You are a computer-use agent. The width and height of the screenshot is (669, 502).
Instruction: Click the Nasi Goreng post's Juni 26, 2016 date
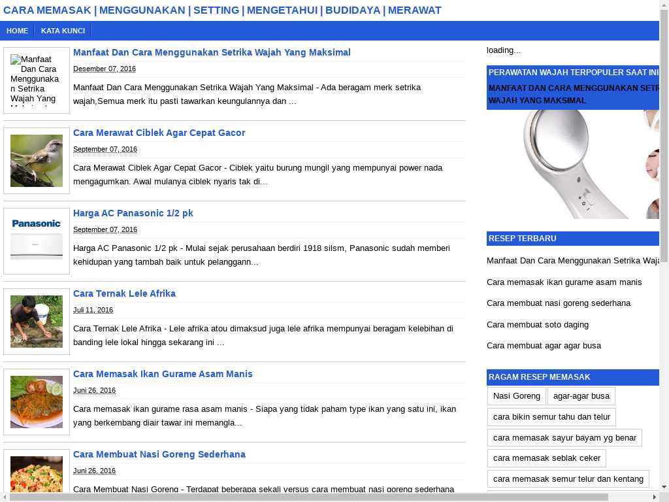click(94, 471)
